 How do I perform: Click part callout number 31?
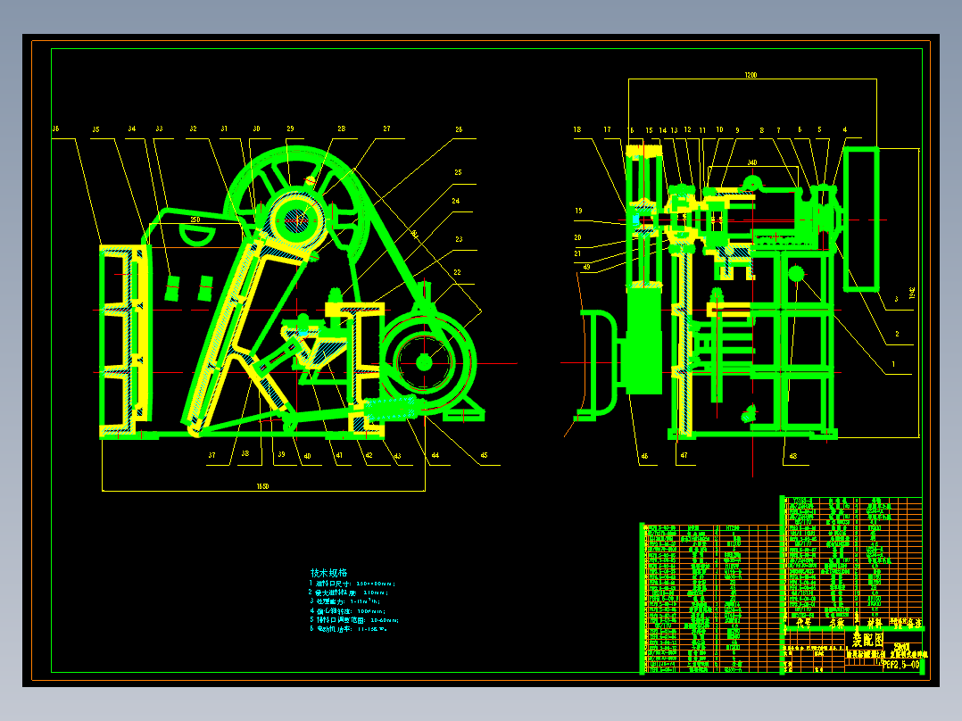[225, 128]
